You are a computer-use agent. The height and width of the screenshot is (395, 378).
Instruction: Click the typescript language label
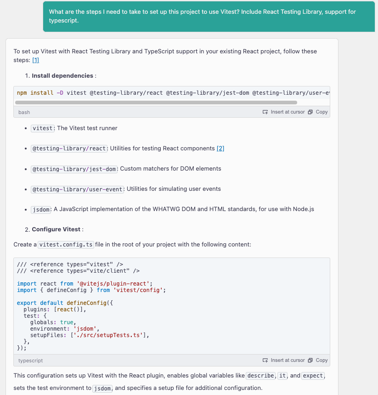pyautogui.click(x=30, y=360)
